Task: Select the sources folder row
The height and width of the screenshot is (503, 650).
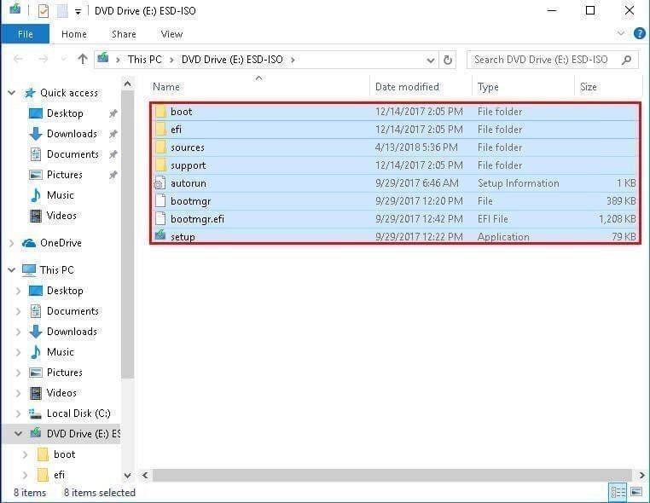Action: 395,147
